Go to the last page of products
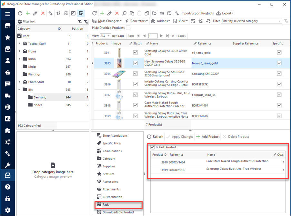Screen dimensions: 291x216 [x=167, y=35]
